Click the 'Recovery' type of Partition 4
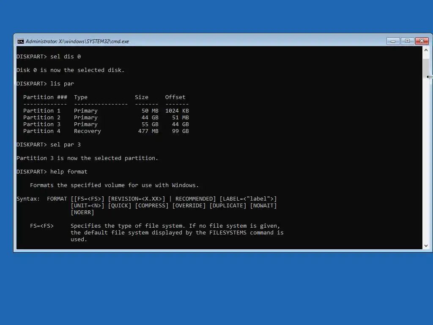Screen dimensions: 433x325 pos(87,131)
